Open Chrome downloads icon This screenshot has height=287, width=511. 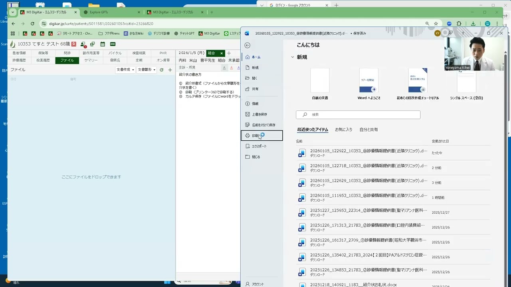473,24
